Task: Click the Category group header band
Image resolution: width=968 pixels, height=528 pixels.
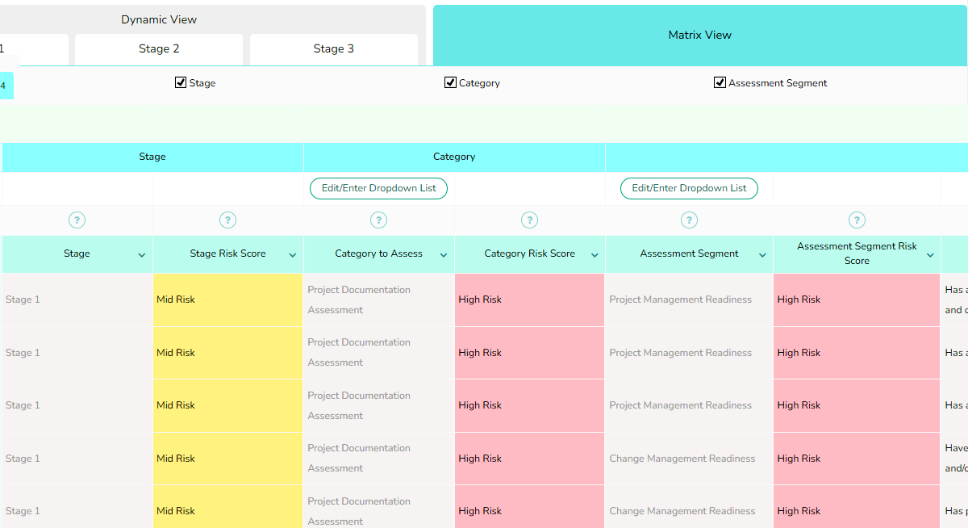Action: pyautogui.click(x=454, y=157)
